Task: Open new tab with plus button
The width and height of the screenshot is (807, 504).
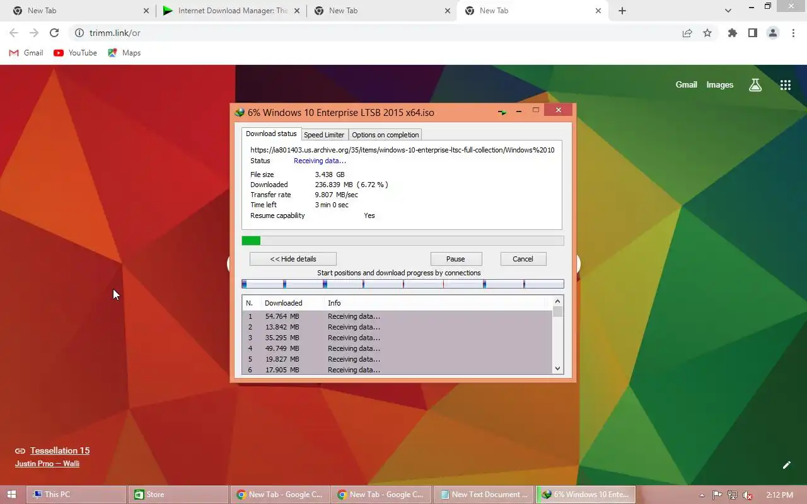Action: click(x=622, y=11)
